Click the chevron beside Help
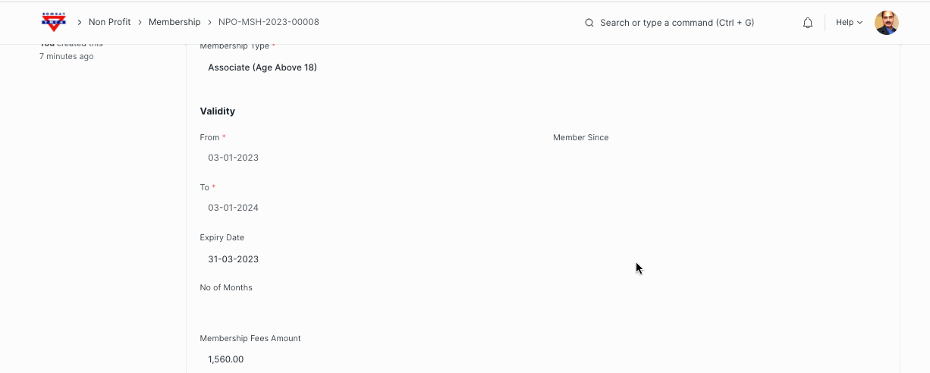930x373 pixels. point(859,23)
